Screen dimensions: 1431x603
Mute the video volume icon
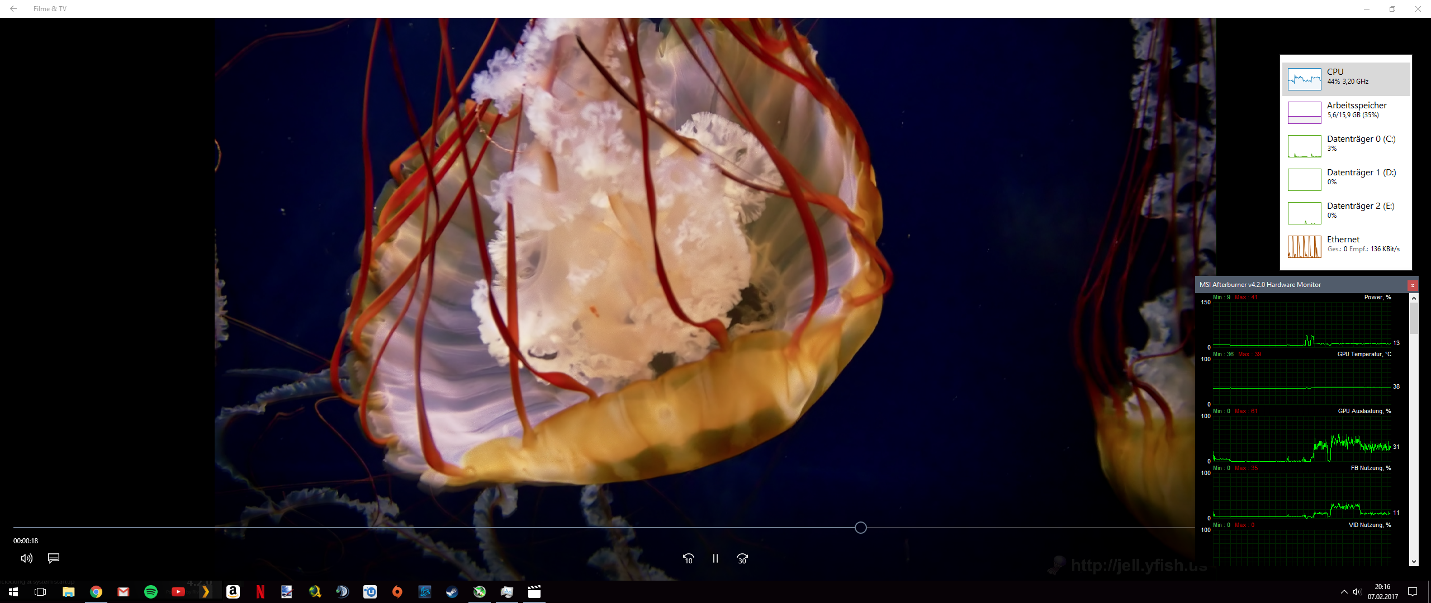coord(26,558)
